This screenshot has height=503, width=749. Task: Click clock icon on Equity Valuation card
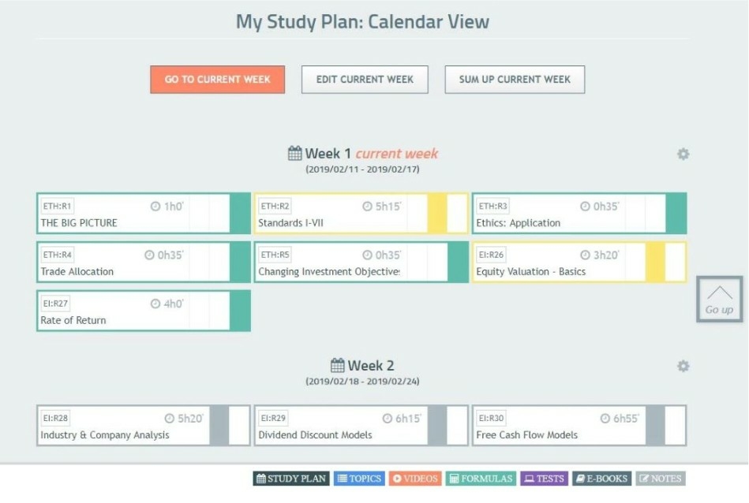click(585, 255)
